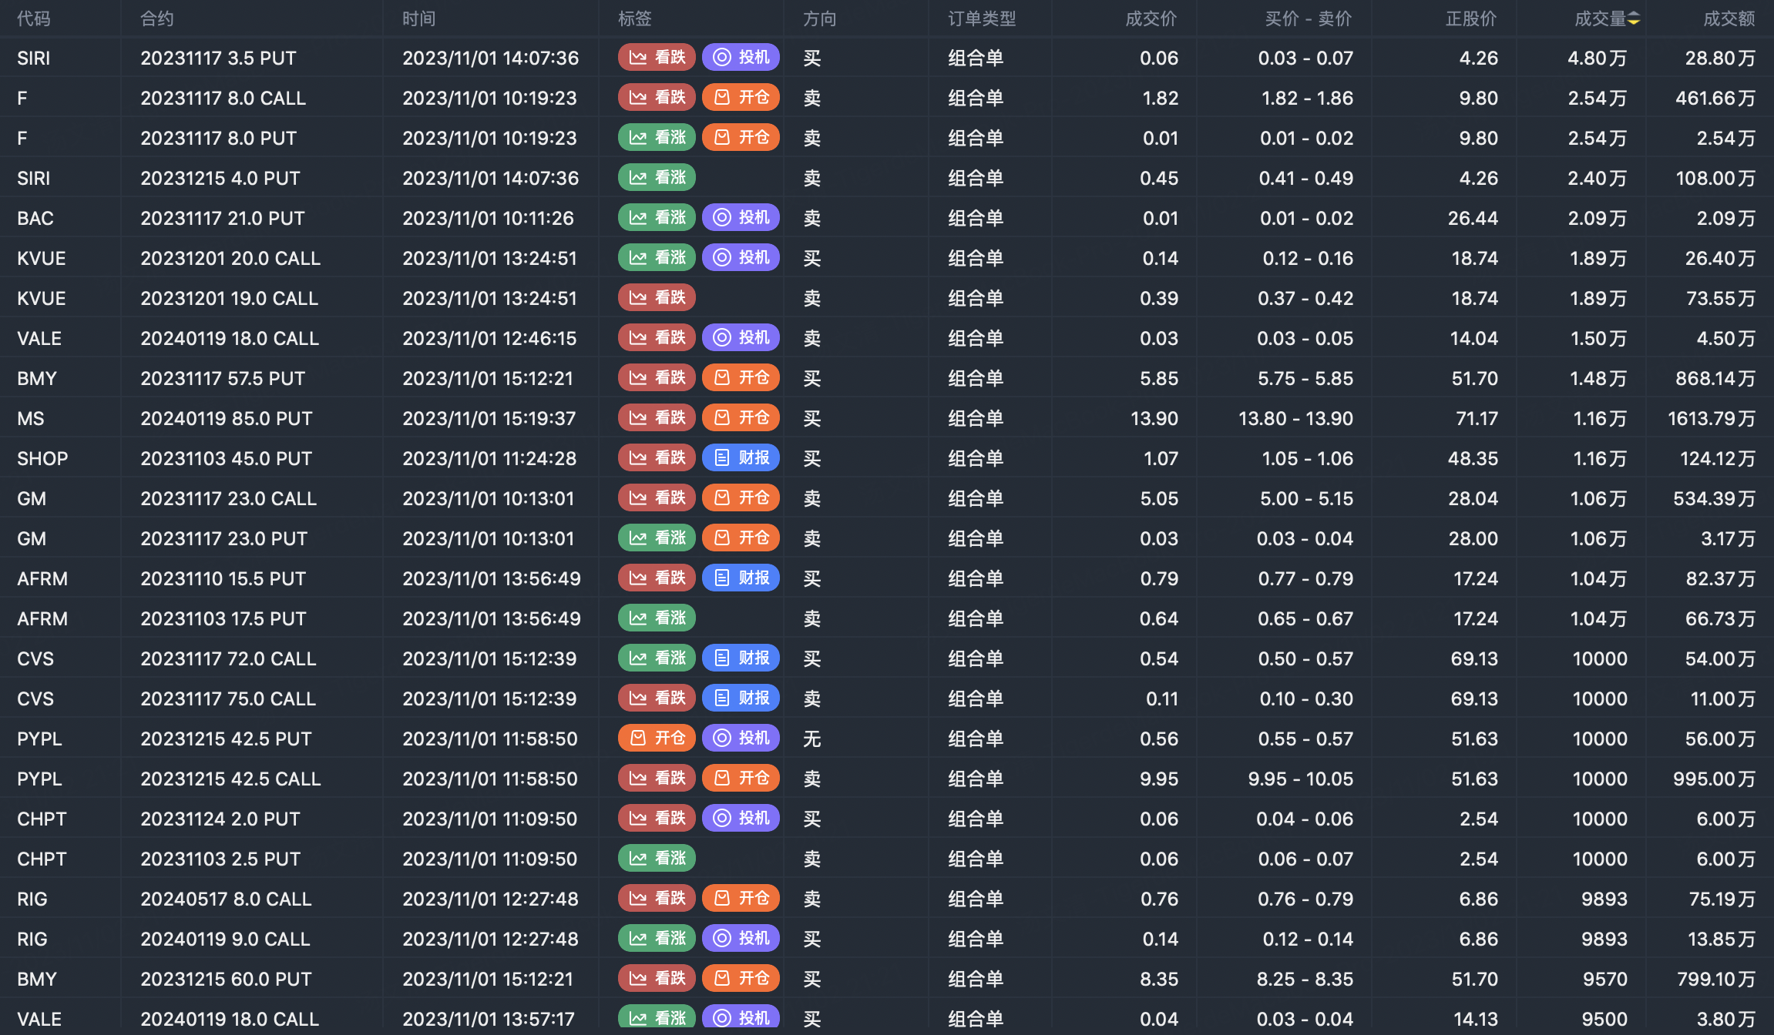The width and height of the screenshot is (1774, 1035).
Task: Click bid-ask value 9.95 - 10.05
Action: (x=1301, y=779)
